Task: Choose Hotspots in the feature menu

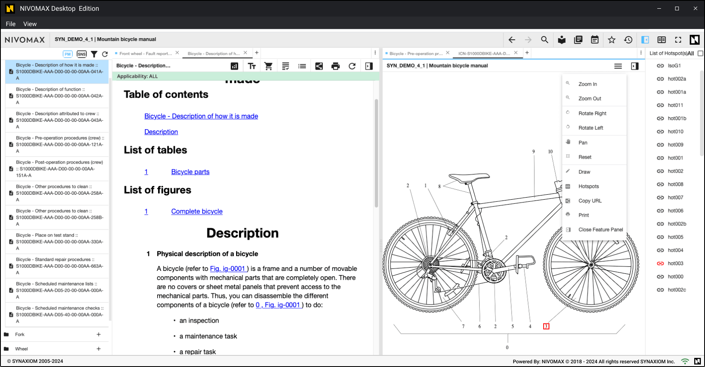Action: [594, 186]
